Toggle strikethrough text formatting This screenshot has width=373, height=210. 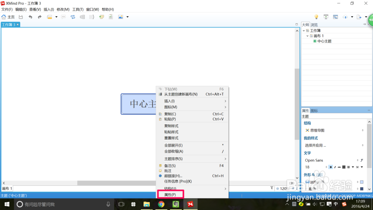[x=339, y=167]
